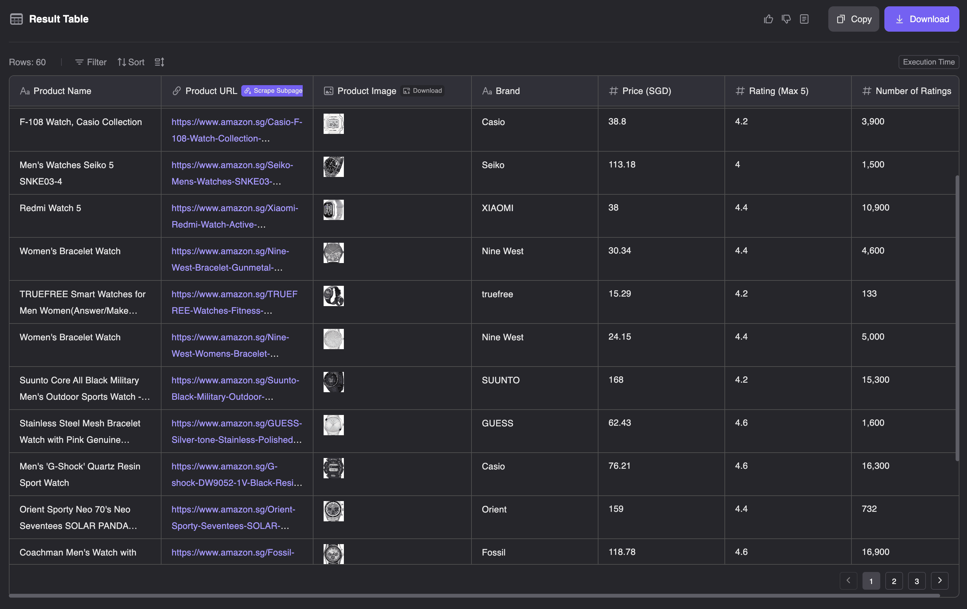Copy the result table
Image resolution: width=967 pixels, height=609 pixels.
(x=853, y=19)
